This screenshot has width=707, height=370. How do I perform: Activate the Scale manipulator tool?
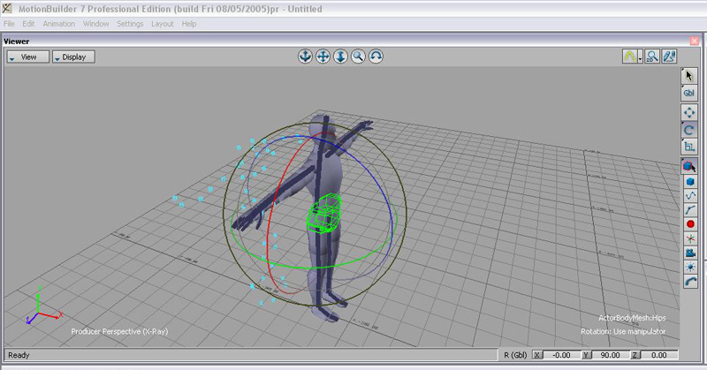tap(690, 147)
